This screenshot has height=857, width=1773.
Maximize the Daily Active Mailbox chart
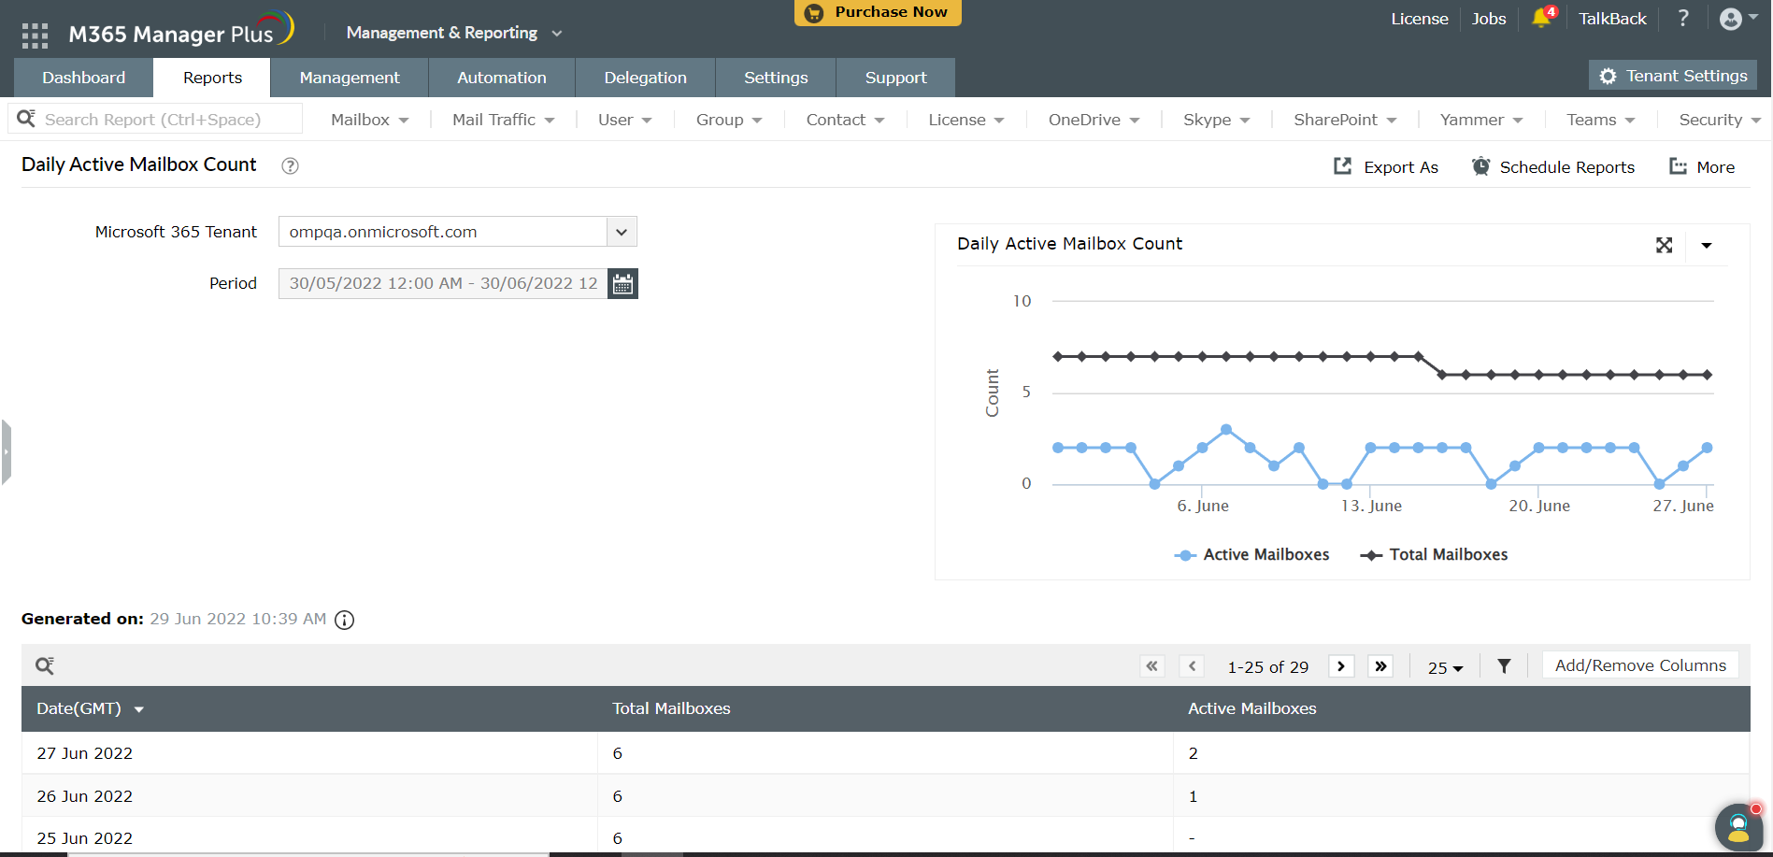point(1665,245)
